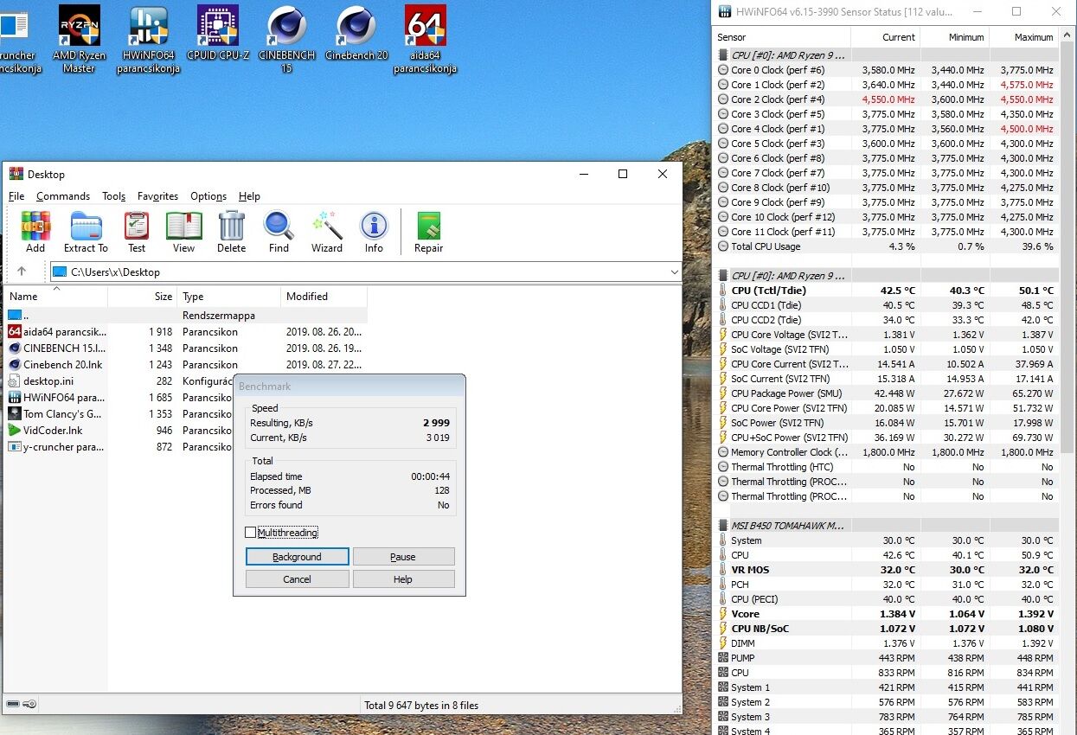The width and height of the screenshot is (1077, 735).
Task: Open the Options menu
Action: tap(208, 196)
